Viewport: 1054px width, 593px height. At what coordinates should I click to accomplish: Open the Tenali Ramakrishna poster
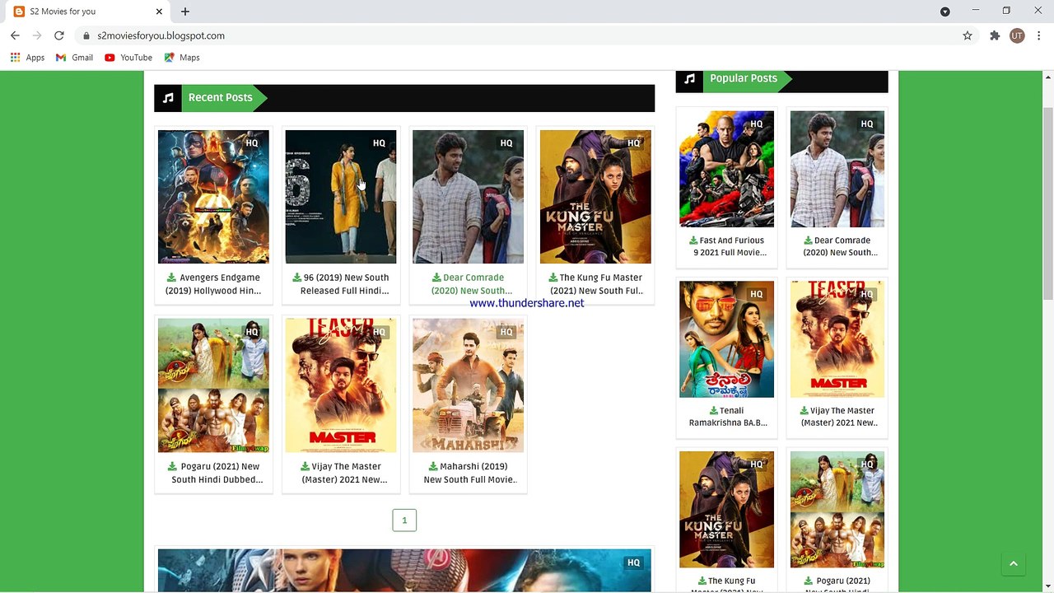click(x=726, y=339)
